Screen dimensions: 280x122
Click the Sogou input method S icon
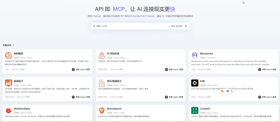click(222, 91)
